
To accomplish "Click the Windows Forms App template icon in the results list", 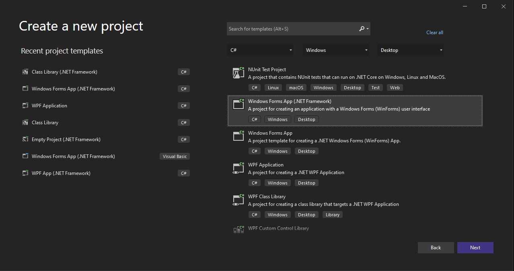I will point(239,136).
